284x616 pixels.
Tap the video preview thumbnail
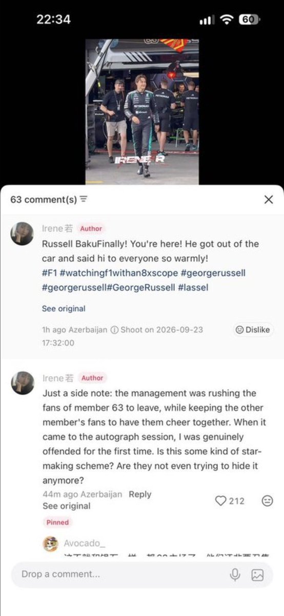pos(142,111)
